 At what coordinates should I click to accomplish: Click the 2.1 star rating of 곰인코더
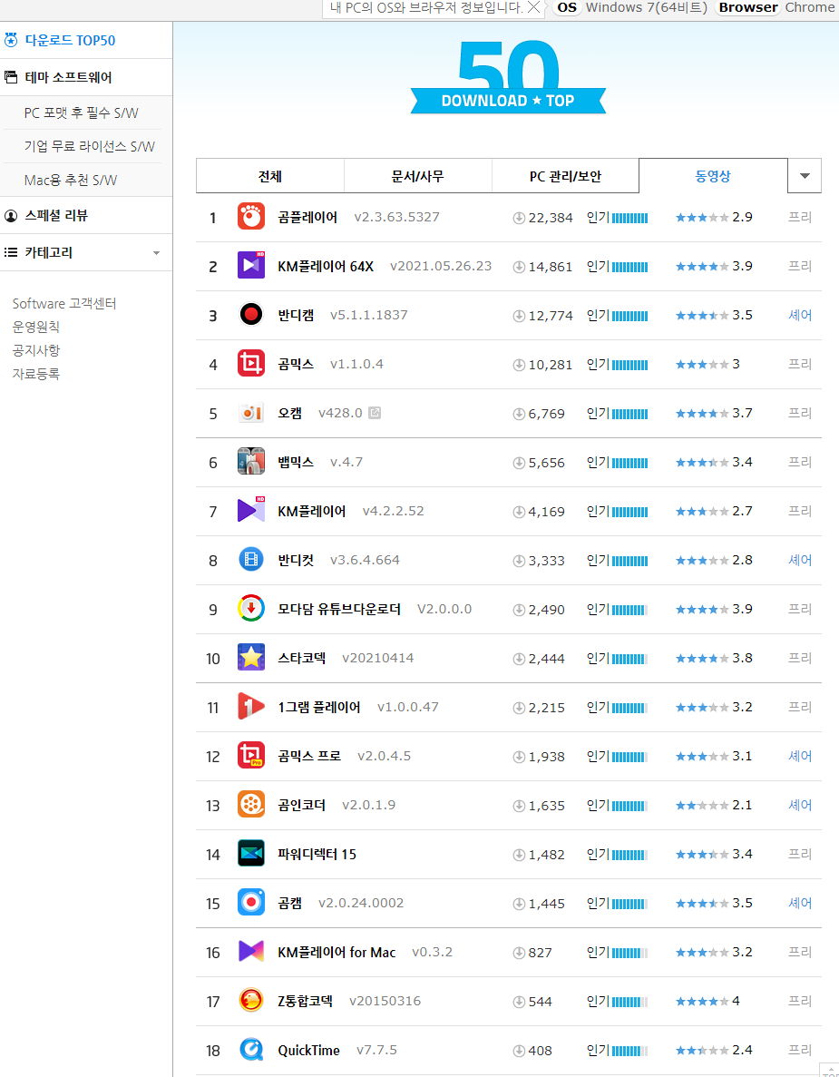(714, 805)
